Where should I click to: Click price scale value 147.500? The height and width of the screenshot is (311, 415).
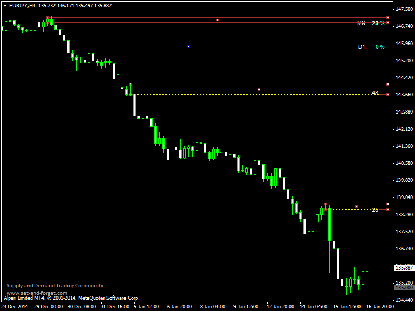click(404, 9)
